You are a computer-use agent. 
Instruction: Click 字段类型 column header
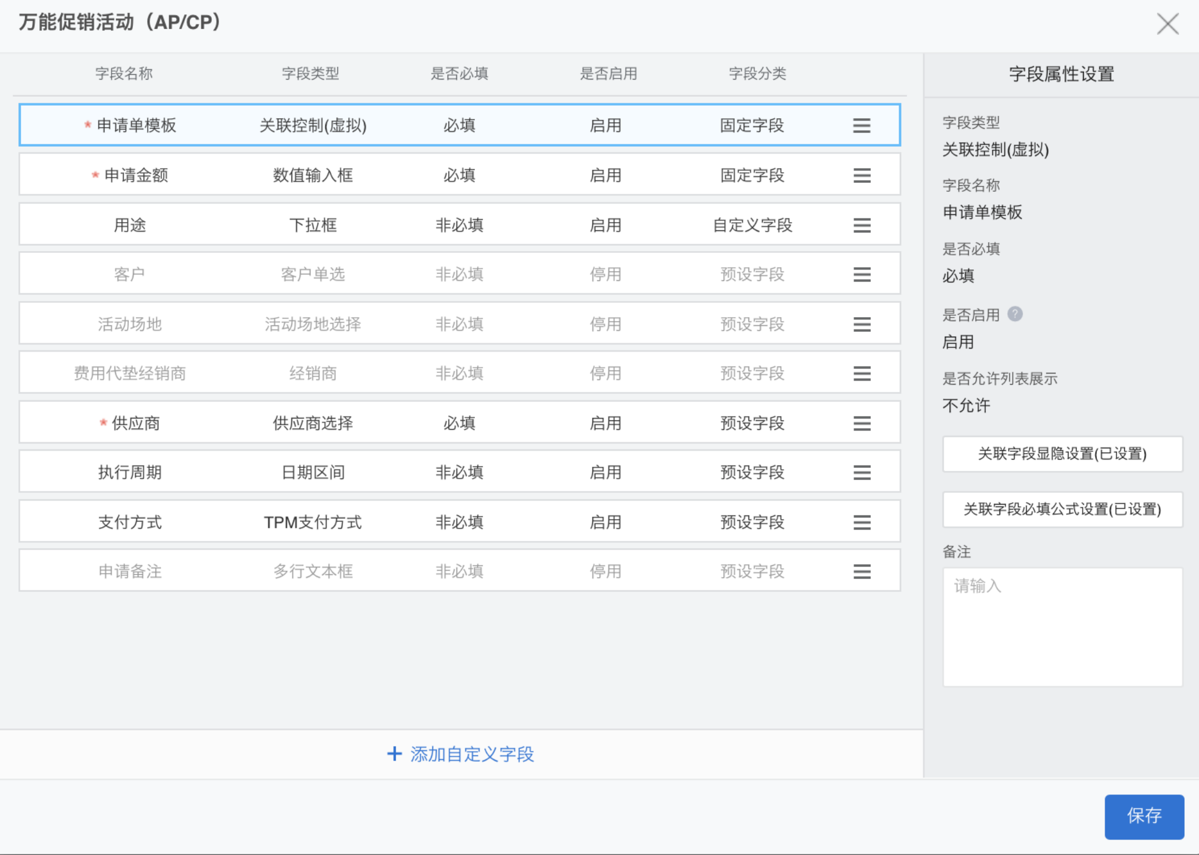coord(310,74)
